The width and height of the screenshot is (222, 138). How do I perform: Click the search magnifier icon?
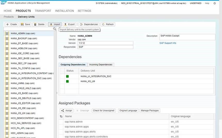(x=54, y=29)
